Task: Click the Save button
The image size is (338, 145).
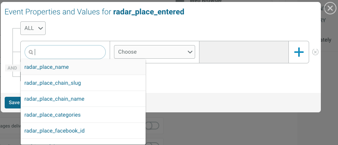Action: tap(13, 103)
